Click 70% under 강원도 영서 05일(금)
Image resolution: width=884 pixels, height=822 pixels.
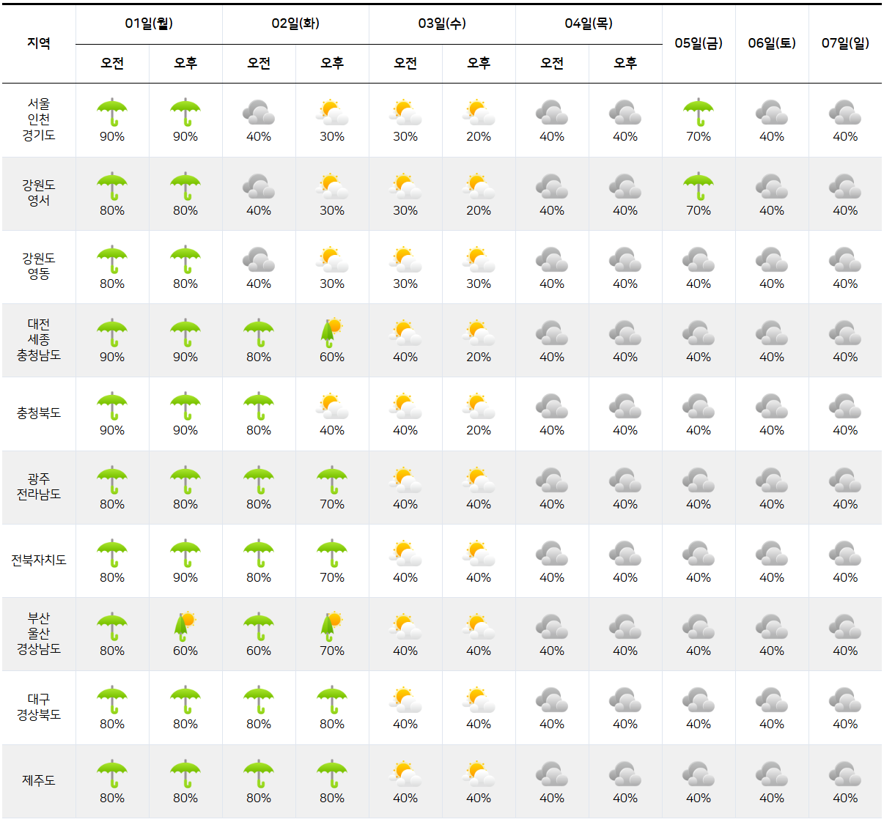coord(699,210)
